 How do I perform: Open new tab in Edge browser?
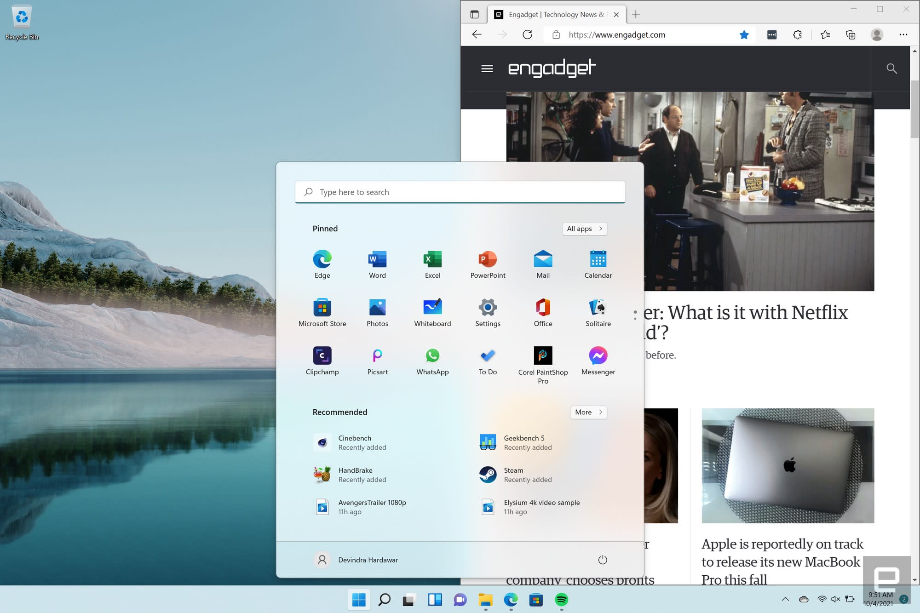[635, 14]
